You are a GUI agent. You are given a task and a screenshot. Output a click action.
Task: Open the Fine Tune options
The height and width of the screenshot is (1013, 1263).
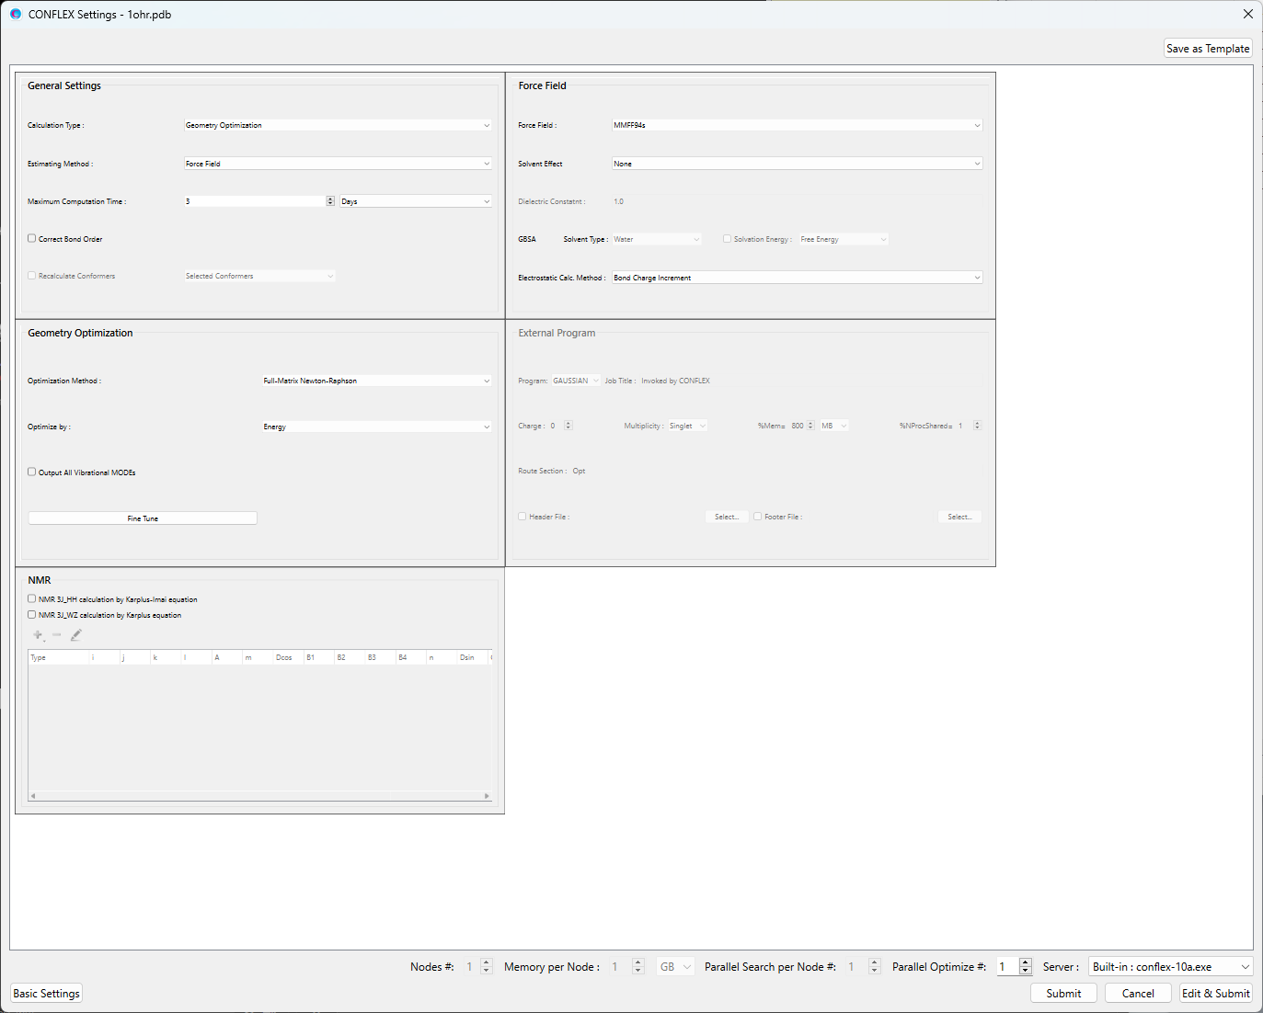(142, 518)
